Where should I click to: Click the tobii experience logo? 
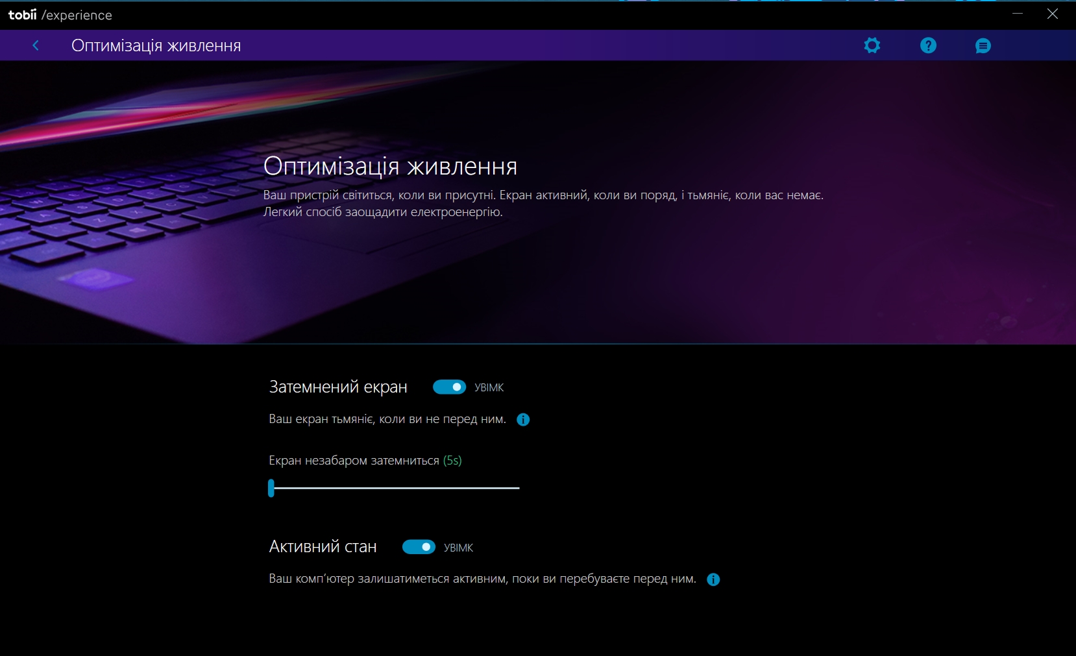(60, 15)
